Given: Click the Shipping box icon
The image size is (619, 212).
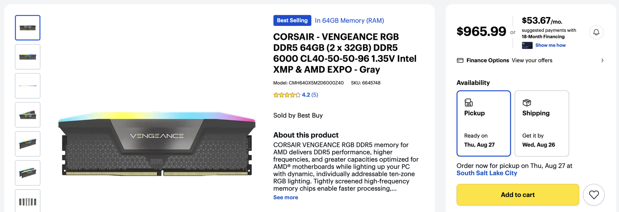Looking at the screenshot, I should [527, 103].
